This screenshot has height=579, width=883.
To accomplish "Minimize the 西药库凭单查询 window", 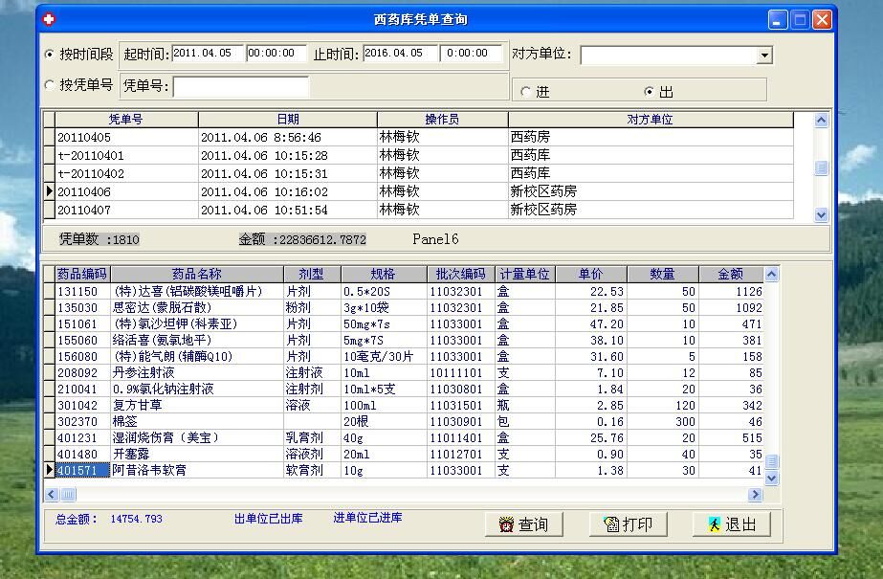I will [778, 20].
